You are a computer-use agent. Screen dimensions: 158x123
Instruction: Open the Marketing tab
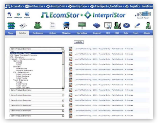82,33
